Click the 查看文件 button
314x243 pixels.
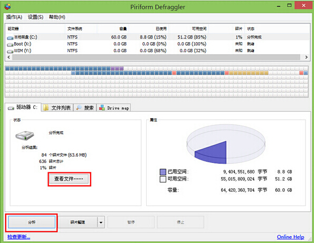tap(69, 179)
